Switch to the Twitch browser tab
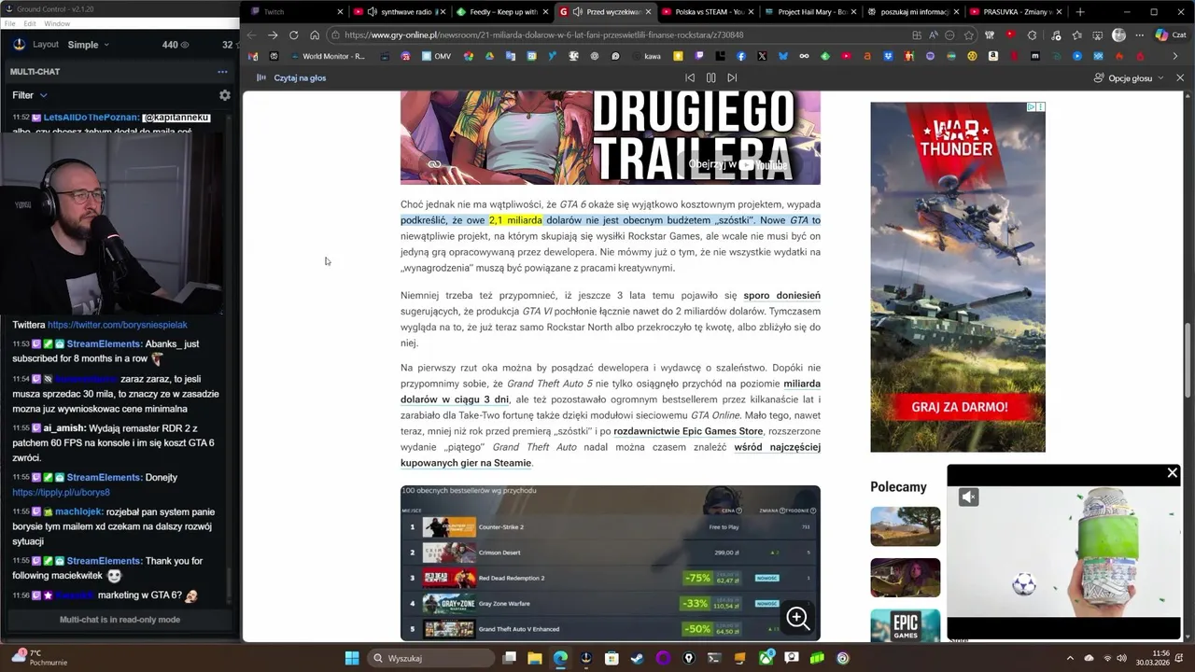Viewport: 1195px width, 672px height. [295, 12]
